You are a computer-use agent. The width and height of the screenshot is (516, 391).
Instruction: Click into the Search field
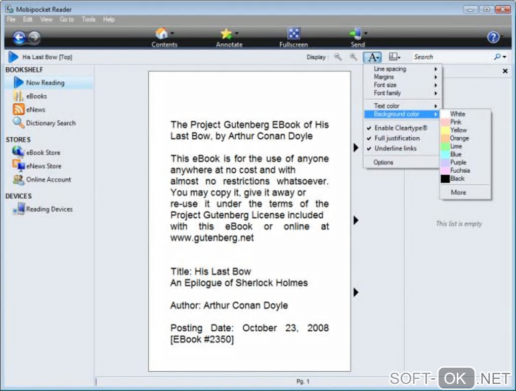(x=452, y=57)
